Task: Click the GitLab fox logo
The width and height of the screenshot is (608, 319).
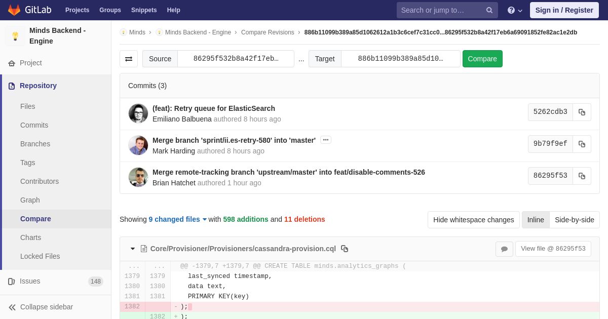Action: tap(14, 10)
